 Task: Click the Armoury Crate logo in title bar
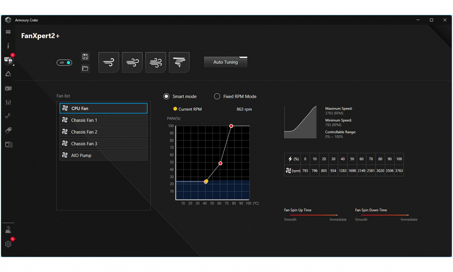click(8, 20)
